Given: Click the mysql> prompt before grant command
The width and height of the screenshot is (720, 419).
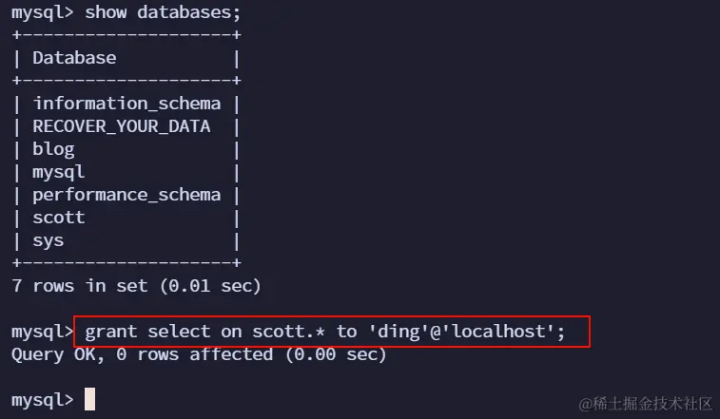Looking at the screenshot, I should click(x=42, y=332).
